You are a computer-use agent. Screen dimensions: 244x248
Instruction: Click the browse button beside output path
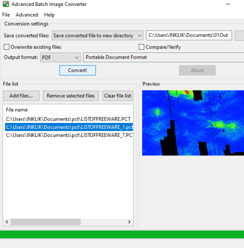(x=240, y=35)
